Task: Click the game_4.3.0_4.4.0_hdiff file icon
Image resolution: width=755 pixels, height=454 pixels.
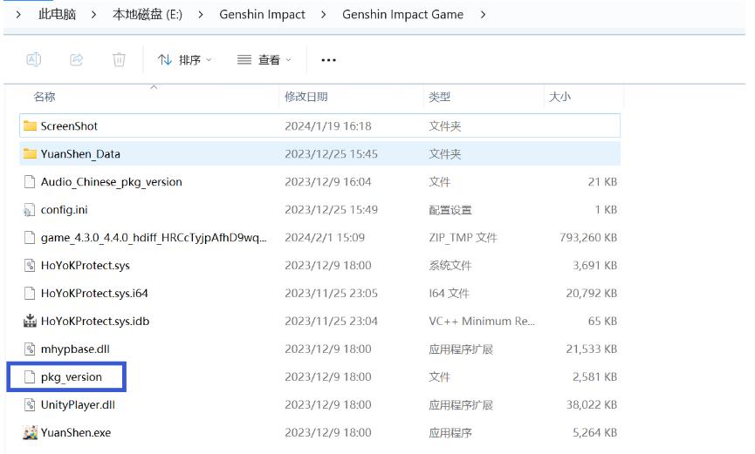Action: pos(30,238)
